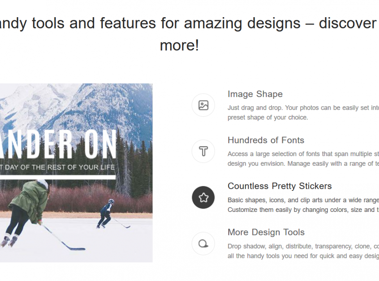Screen dimensions: 379x281
Task: Switch to the Hundreds of Fonts feature
Action: (266, 140)
